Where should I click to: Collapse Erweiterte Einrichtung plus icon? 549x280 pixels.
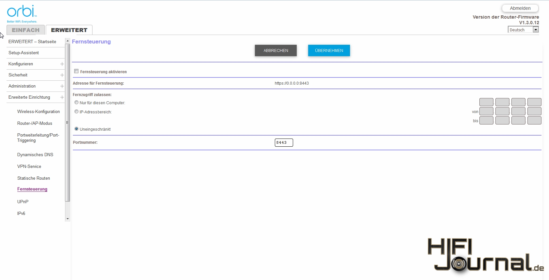[x=62, y=97]
